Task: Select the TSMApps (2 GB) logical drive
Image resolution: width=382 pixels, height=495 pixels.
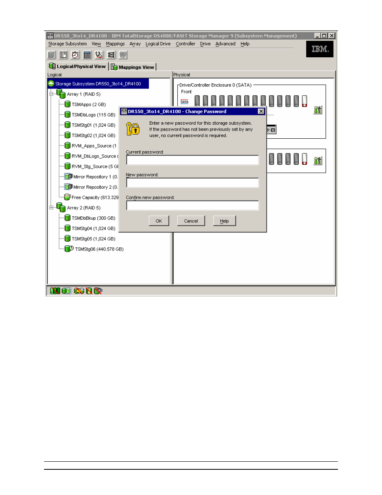Action: tap(88, 105)
